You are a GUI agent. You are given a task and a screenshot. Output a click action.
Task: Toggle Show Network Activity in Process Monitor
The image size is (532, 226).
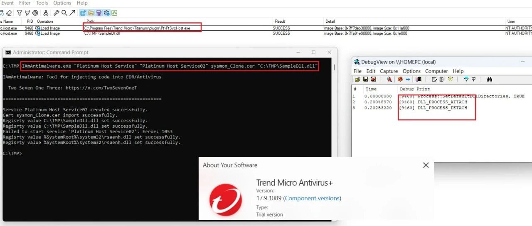(x=99, y=13)
